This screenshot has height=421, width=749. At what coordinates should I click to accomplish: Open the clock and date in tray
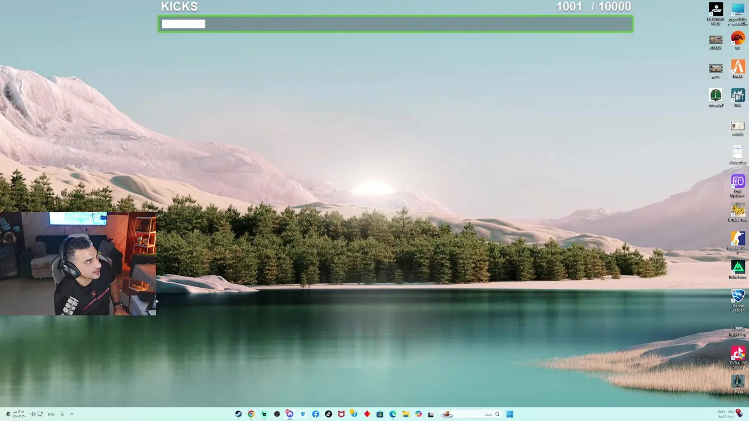[x=19, y=414]
